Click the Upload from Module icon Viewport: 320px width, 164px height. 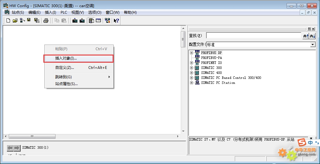tap(82, 21)
